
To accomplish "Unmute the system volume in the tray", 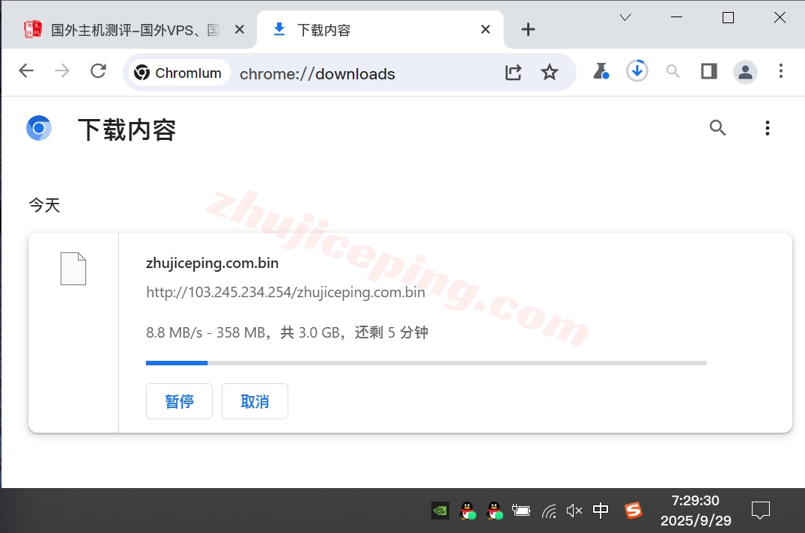I will click(574, 510).
